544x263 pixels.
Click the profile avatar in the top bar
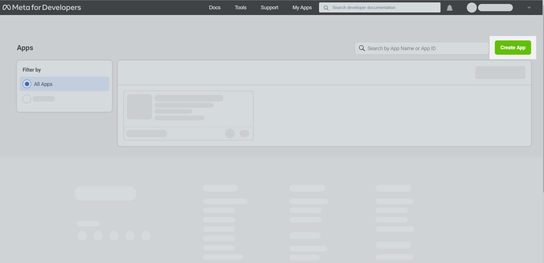pyautogui.click(x=472, y=8)
